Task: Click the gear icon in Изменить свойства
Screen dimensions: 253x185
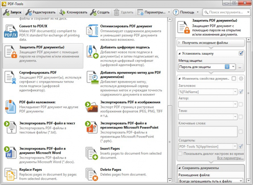Action: (x=241, y=79)
